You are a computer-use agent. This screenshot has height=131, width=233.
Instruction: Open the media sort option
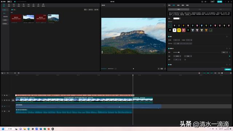click(91, 10)
